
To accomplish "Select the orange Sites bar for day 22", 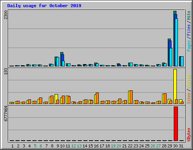I will pos(131,97).
